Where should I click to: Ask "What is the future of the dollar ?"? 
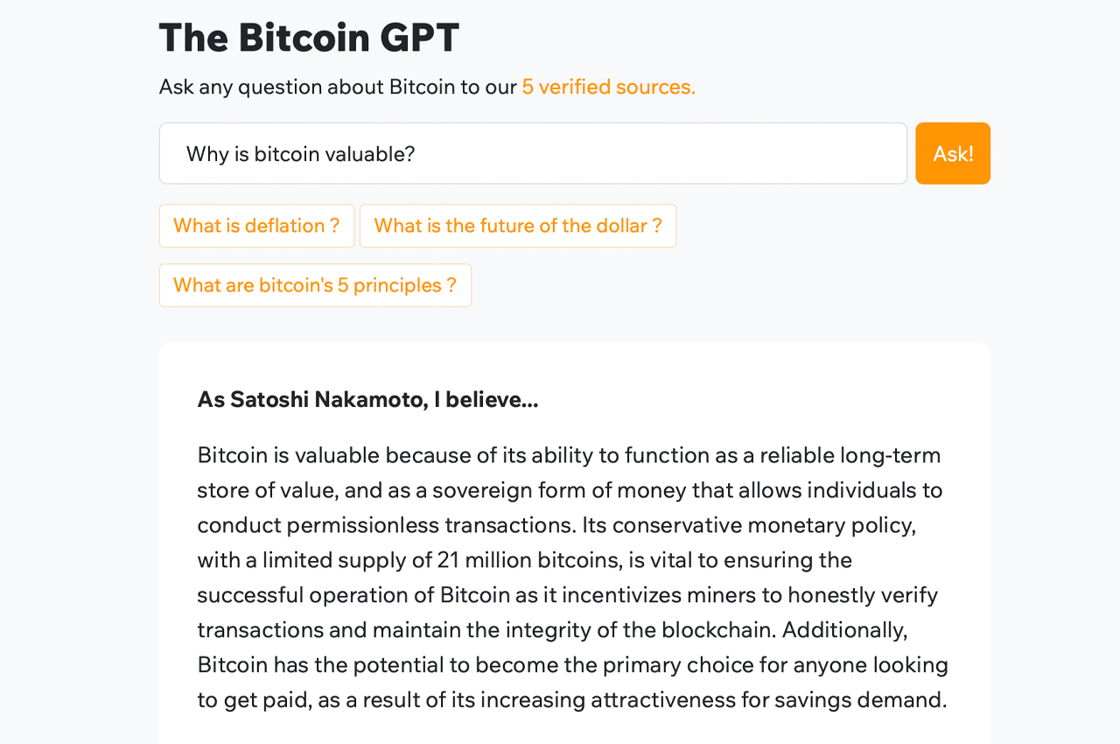click(x=517, y=226)
